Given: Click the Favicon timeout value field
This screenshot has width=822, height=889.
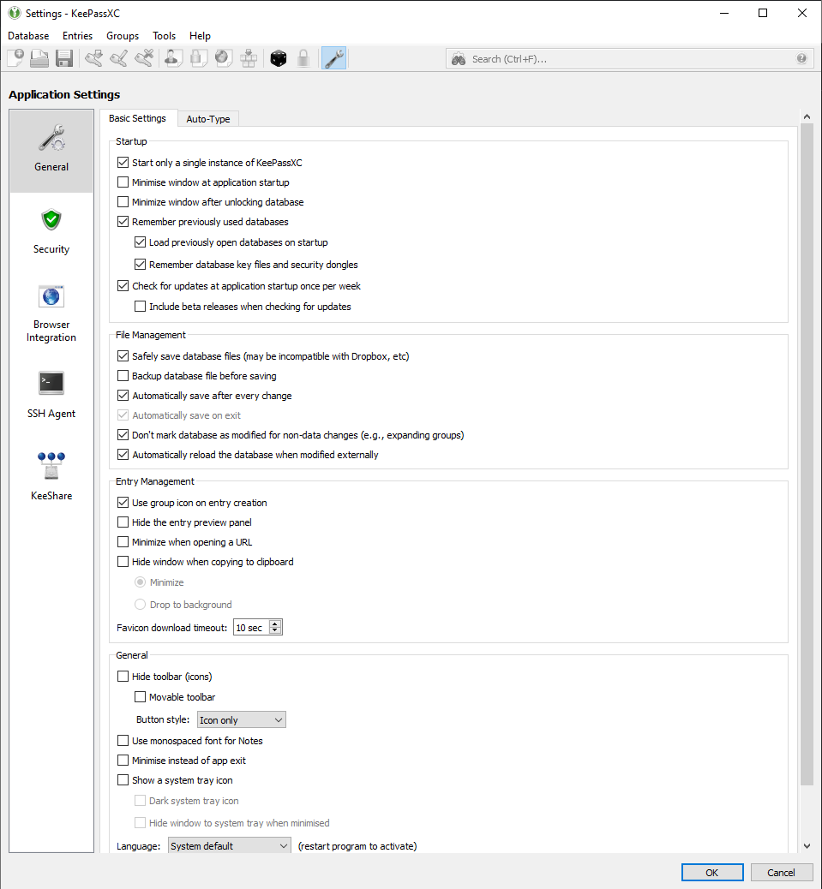Looking at the screenshot, I should (251, 628).
